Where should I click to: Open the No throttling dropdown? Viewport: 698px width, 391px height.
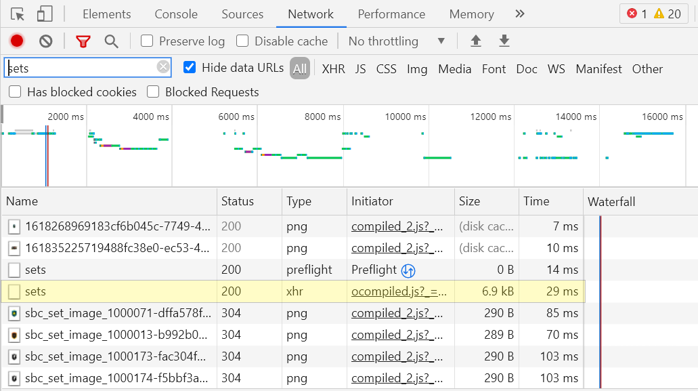coord(396,41)
